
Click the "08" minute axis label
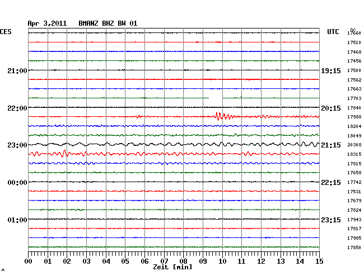tap(183, 261)
